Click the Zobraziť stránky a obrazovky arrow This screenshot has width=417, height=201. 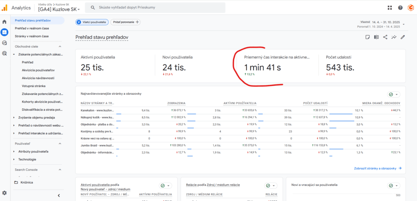click(400, 168)
